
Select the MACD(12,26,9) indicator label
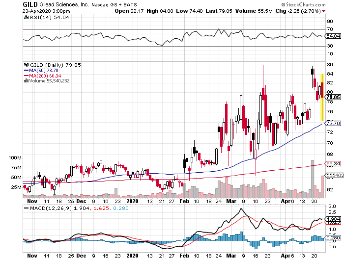pyautogui.click(x=46, y=208)
